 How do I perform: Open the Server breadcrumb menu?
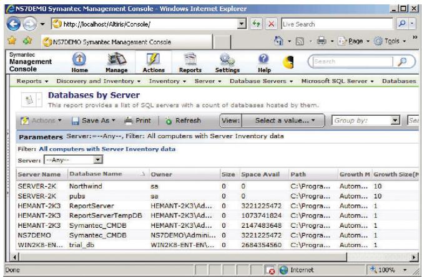click(208, 81)
